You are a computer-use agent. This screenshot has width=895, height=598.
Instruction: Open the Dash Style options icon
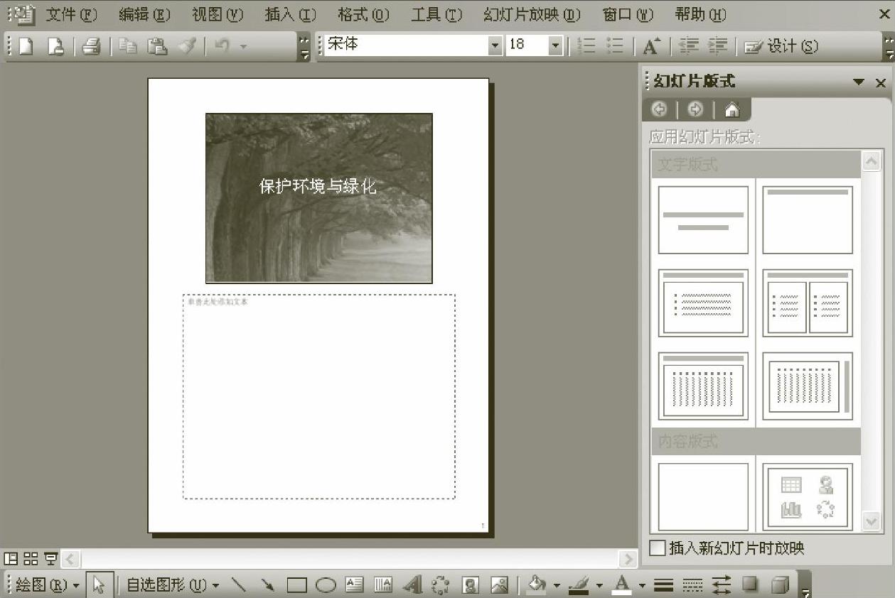(692, 585)
